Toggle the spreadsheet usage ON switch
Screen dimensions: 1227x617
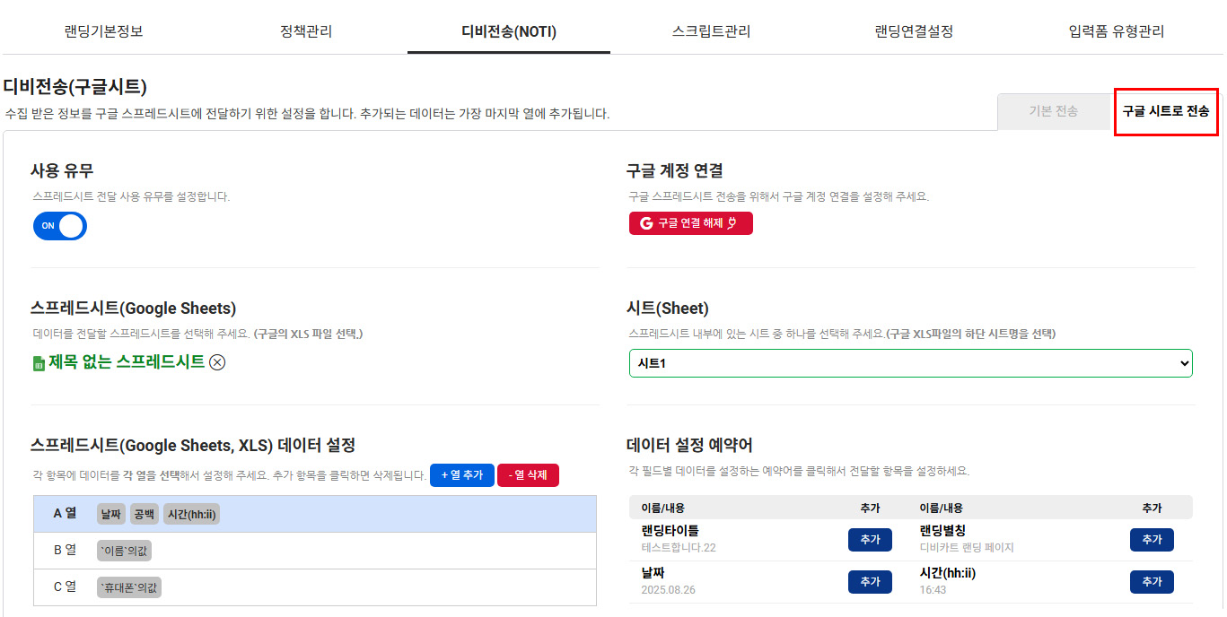(x=60, y=226)
